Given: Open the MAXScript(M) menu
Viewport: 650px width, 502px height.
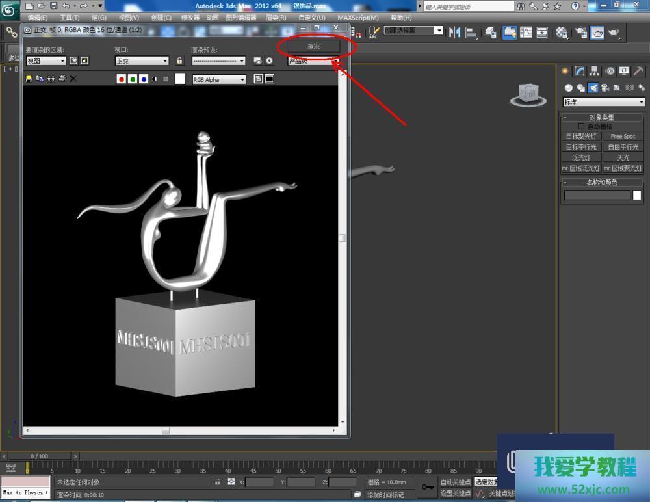Looking at the screenshot, I should click(x=357, y=18).
